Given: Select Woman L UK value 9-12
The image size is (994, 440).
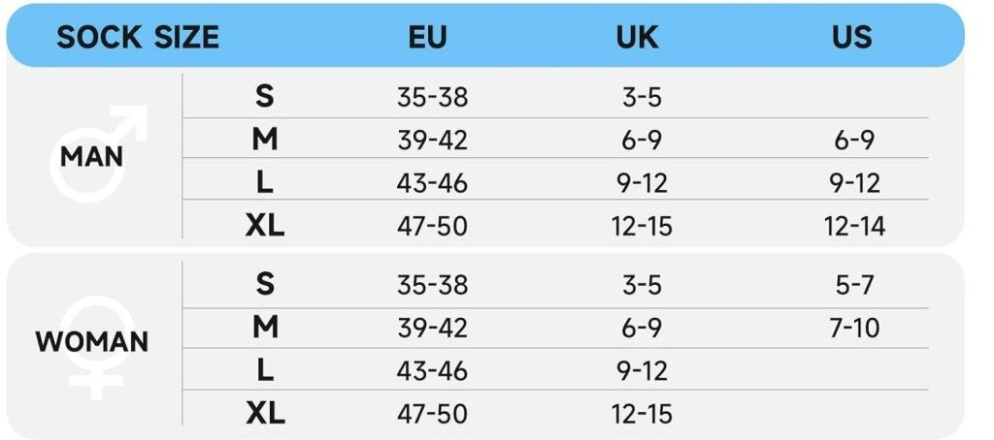Looking at the screenshot, I should [642, 371].
